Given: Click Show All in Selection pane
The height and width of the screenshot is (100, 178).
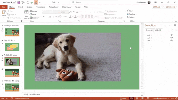Looking at the screenshot, I should point(149,30).
